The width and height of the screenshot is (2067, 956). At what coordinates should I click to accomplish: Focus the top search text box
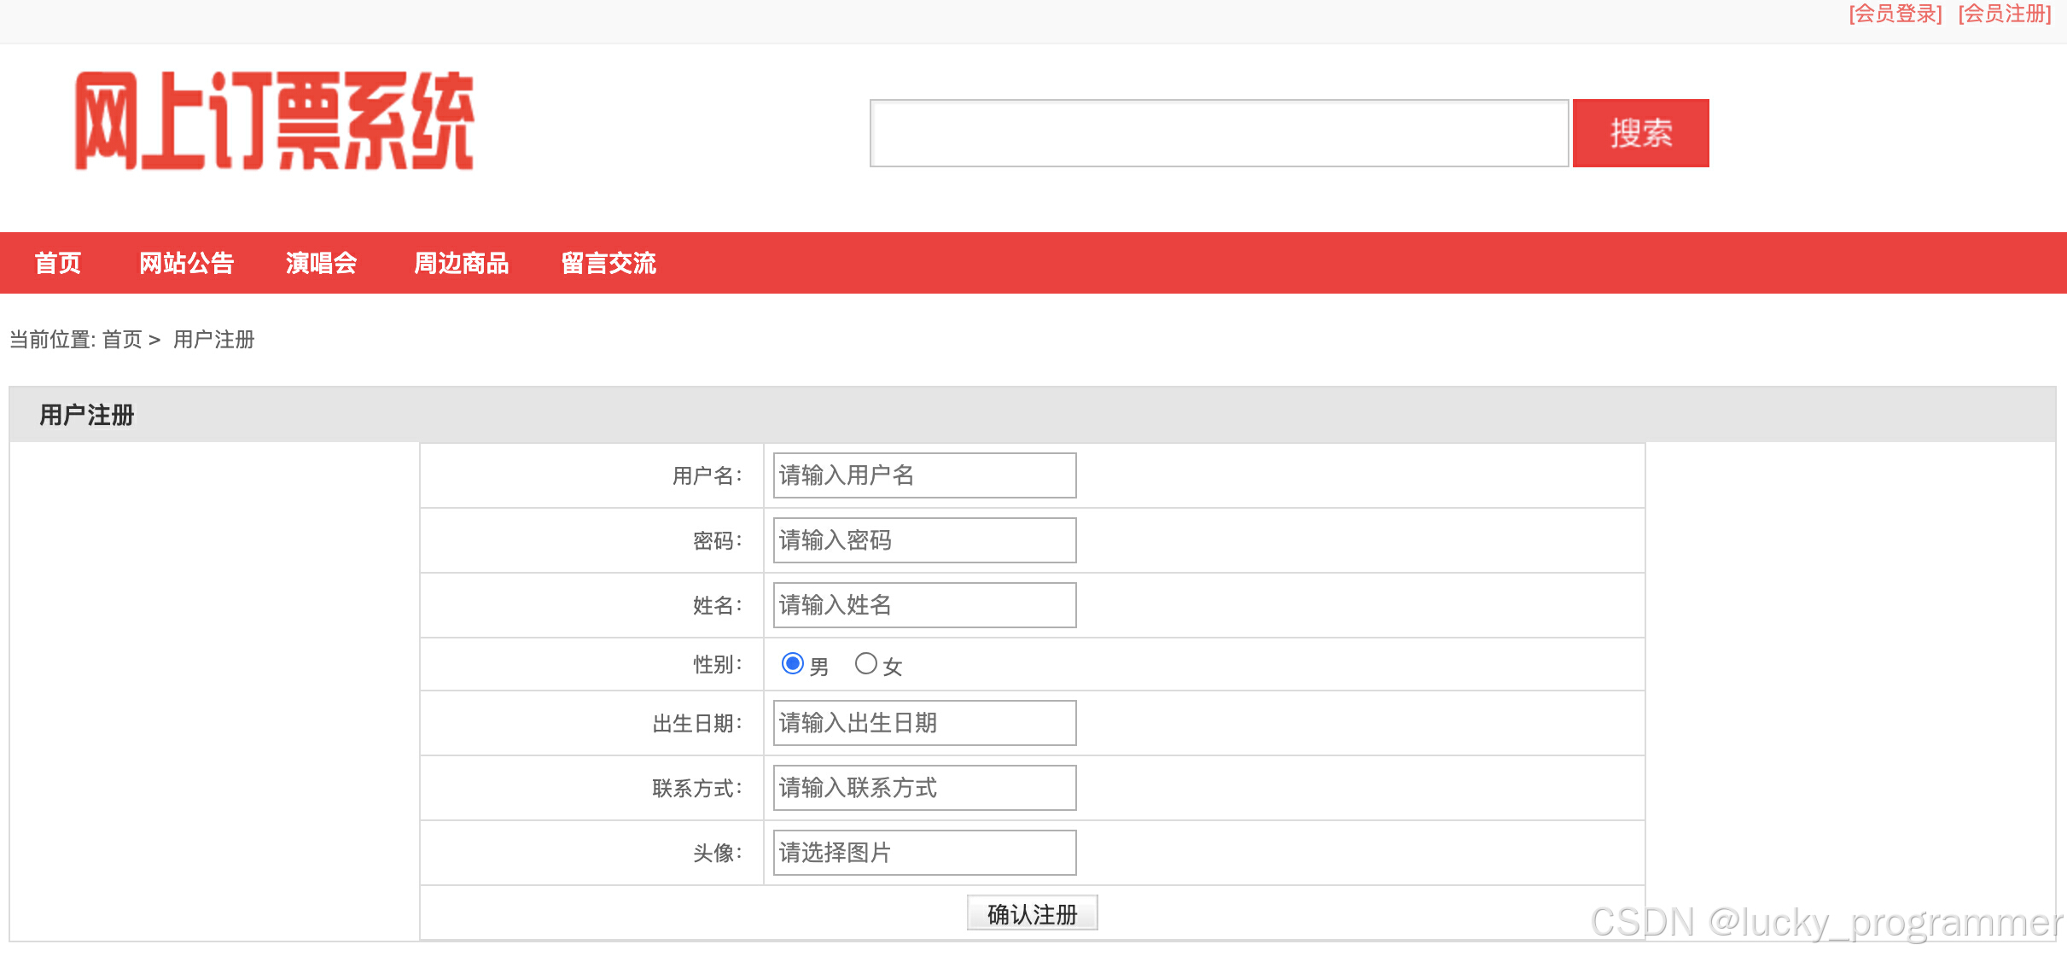click(1218, 133)
